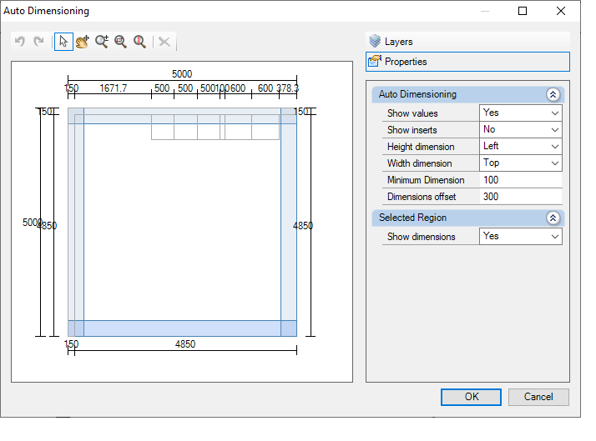Activate the Pan hand tool
The image size is (596, 441).
(83, 42)
